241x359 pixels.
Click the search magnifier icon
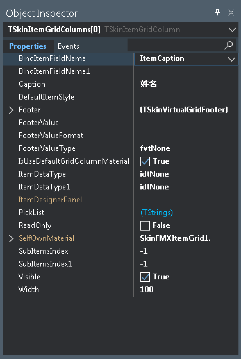pos(229,45)
